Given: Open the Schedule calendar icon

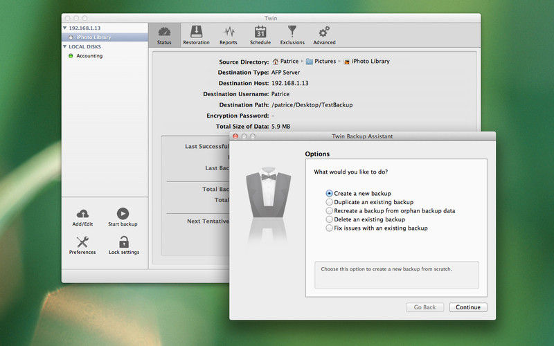Looking at the screenshot, I should (x=260, y=32).
